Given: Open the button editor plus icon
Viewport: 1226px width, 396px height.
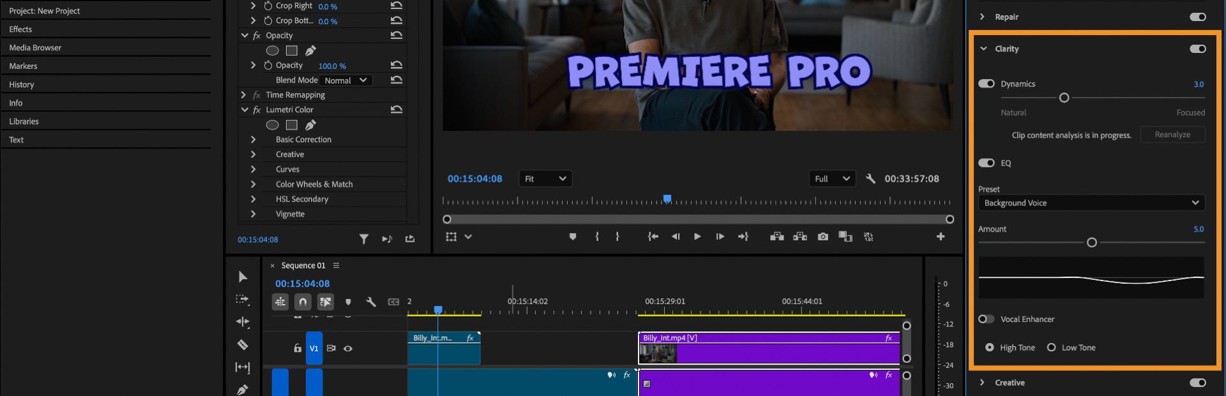Looking at the screenshot, I should (941, 237).
